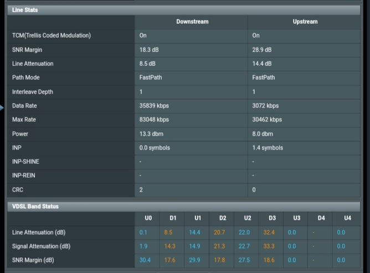Viewport: 370px width, 273px height.
Task: Click the D3 signal attenuation value 33.3
Action: pos(269,246)
